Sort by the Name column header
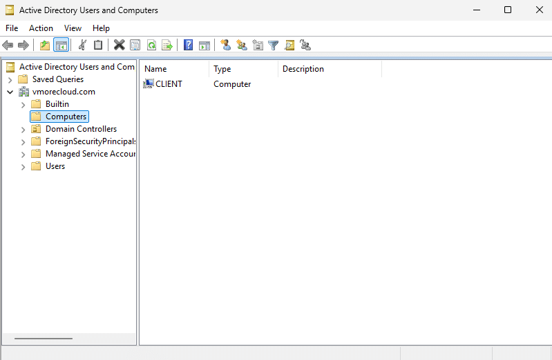 pos(174,69)
